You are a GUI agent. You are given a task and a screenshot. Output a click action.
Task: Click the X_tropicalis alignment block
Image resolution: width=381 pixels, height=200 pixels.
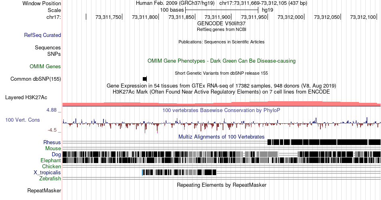pyautogui.click(x=179, y=173)
